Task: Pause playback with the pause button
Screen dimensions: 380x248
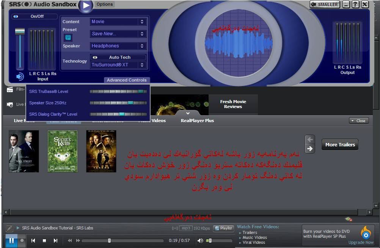Action: (x=11, y=241)
